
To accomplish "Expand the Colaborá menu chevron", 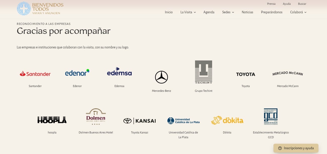I will (305, 12).
